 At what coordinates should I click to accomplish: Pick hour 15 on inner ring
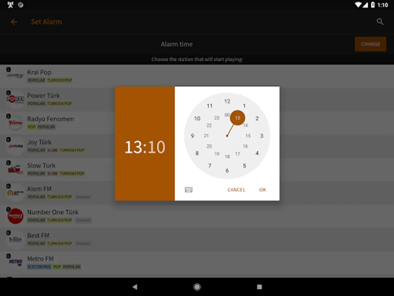[248, 136]
